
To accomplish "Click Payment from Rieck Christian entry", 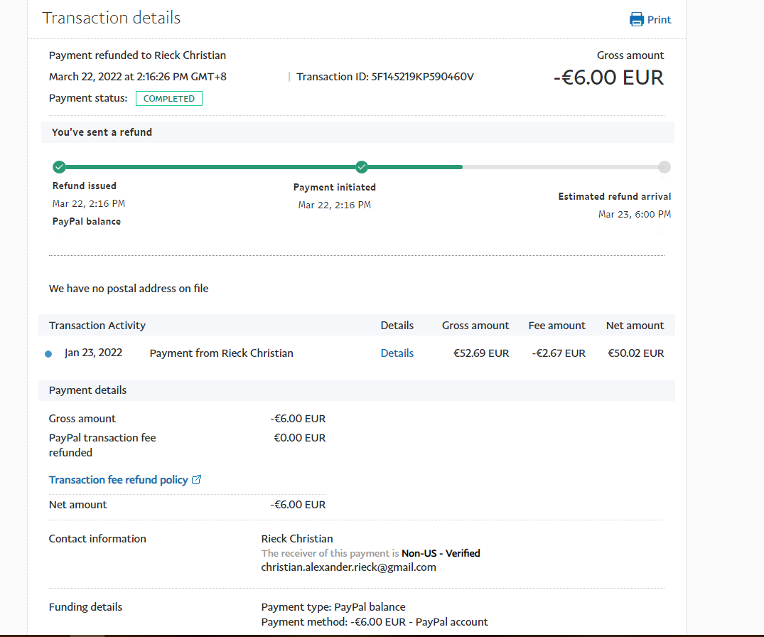I will pos(221,353).
